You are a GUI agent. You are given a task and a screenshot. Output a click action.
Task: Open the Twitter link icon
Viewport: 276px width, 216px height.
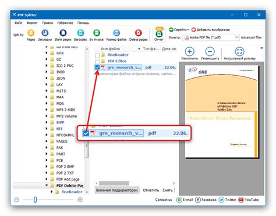221,200
